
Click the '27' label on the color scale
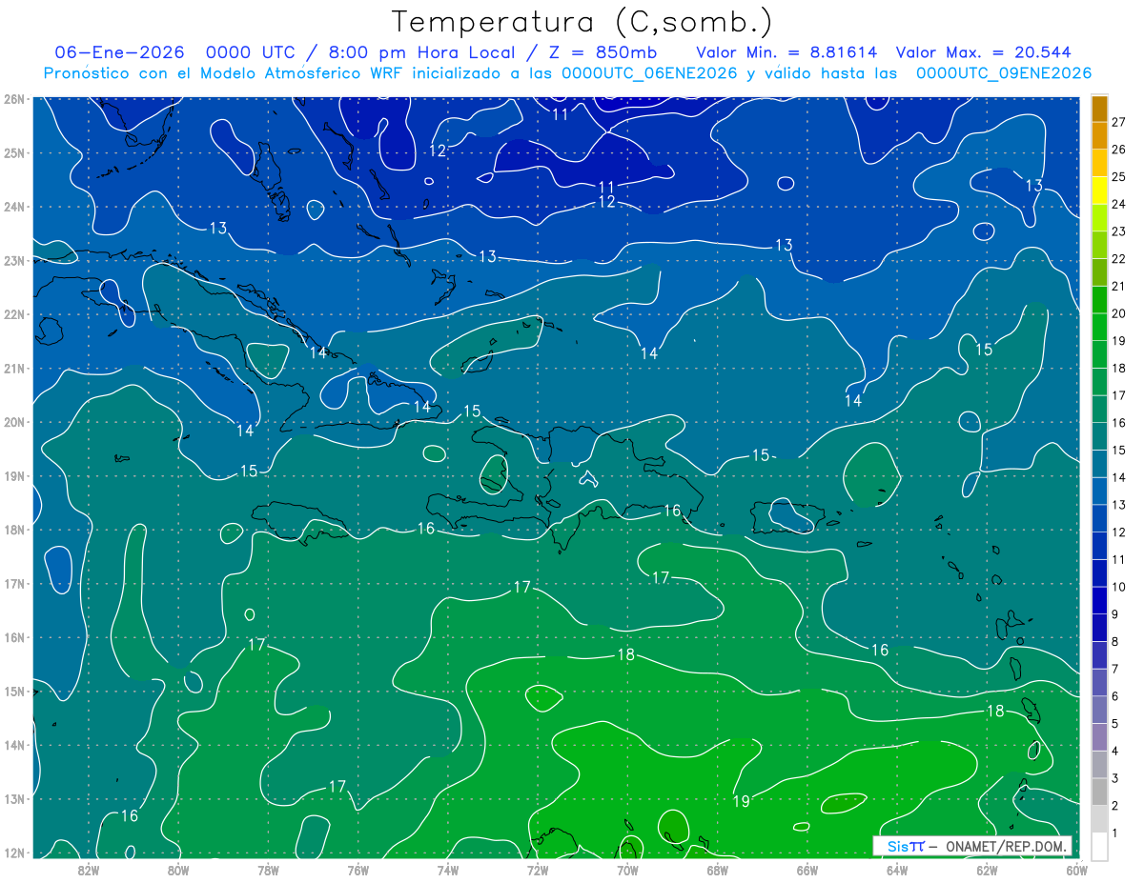(x=1119, y=122)
